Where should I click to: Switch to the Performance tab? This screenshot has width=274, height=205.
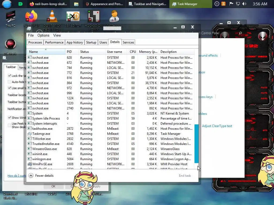point(54,42)
